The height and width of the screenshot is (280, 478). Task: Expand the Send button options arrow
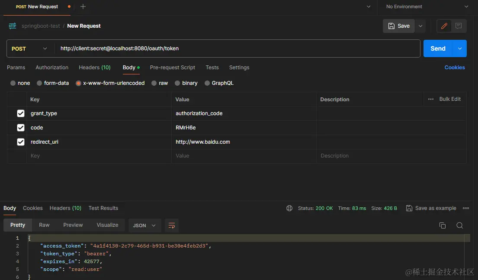click(460, 48)
